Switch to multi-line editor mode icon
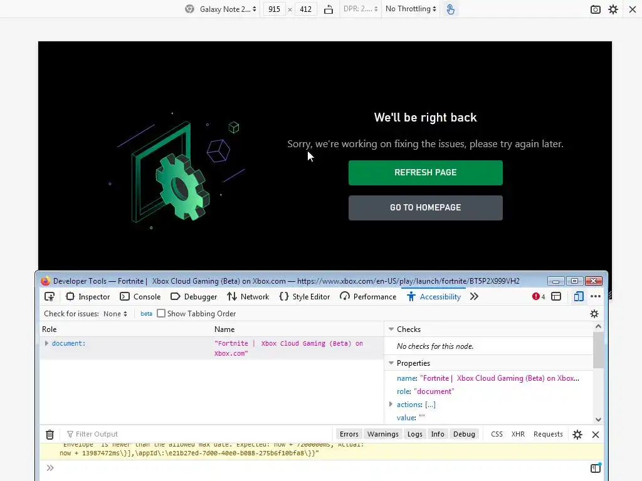Viewport: 642px width, 481px height. tap(596, 468)
